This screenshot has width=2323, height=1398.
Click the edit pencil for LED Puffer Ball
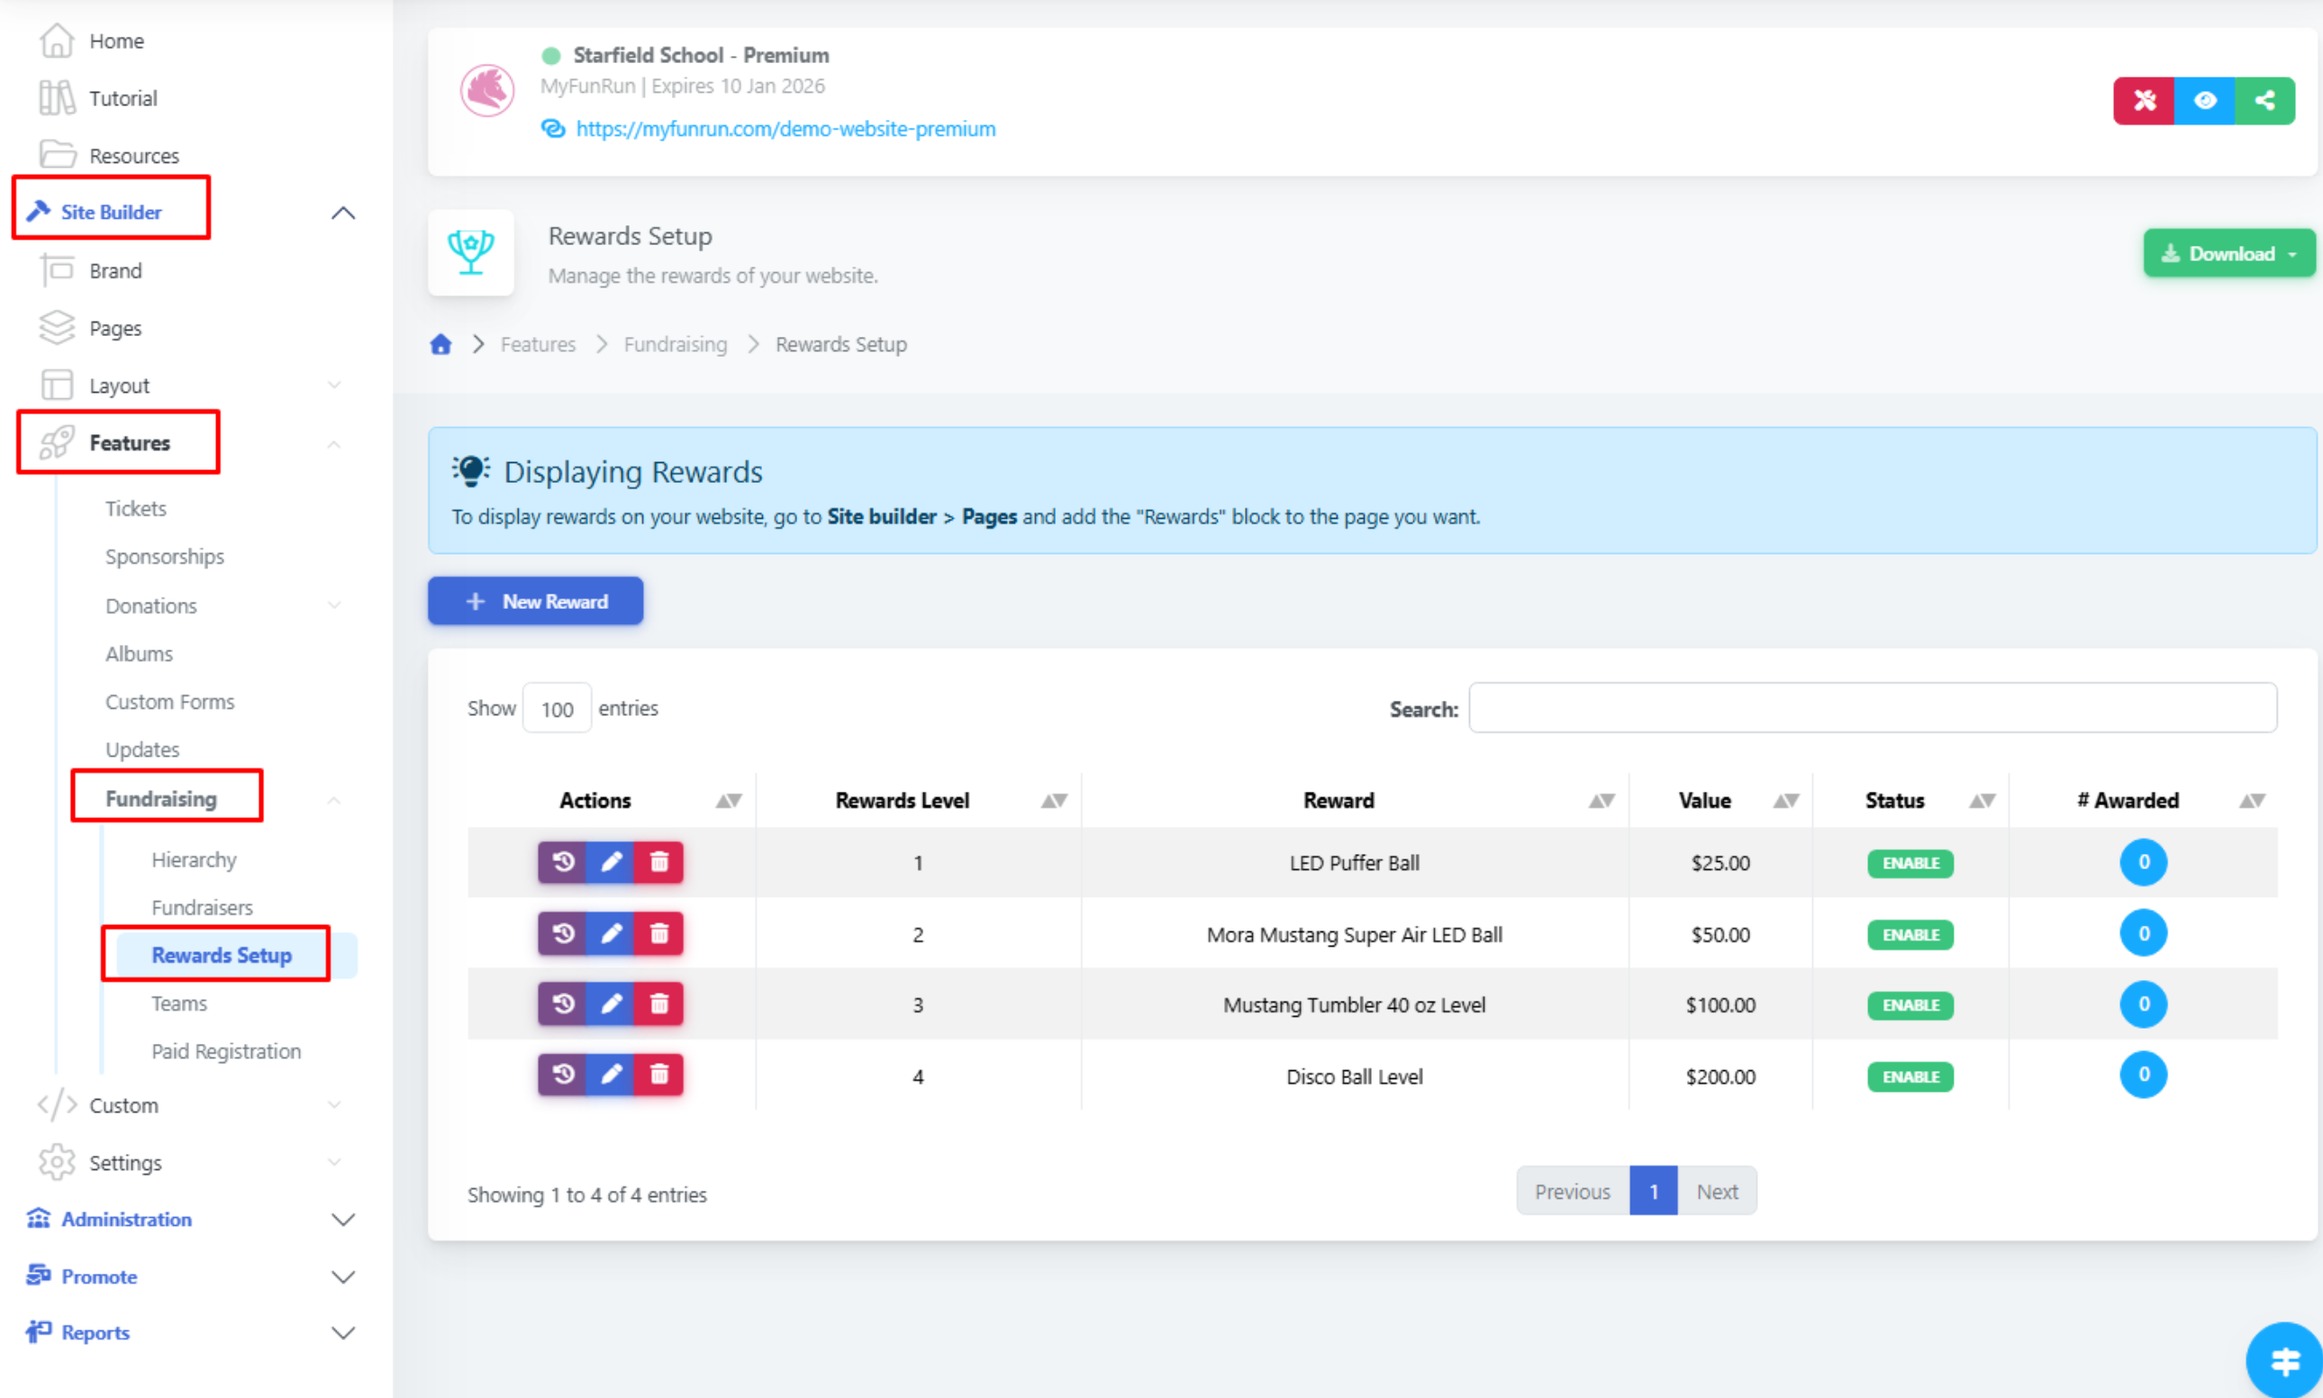click(611, 862)
